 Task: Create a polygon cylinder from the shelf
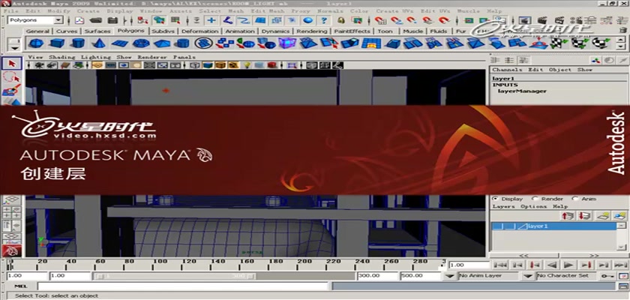coord(78,43)
